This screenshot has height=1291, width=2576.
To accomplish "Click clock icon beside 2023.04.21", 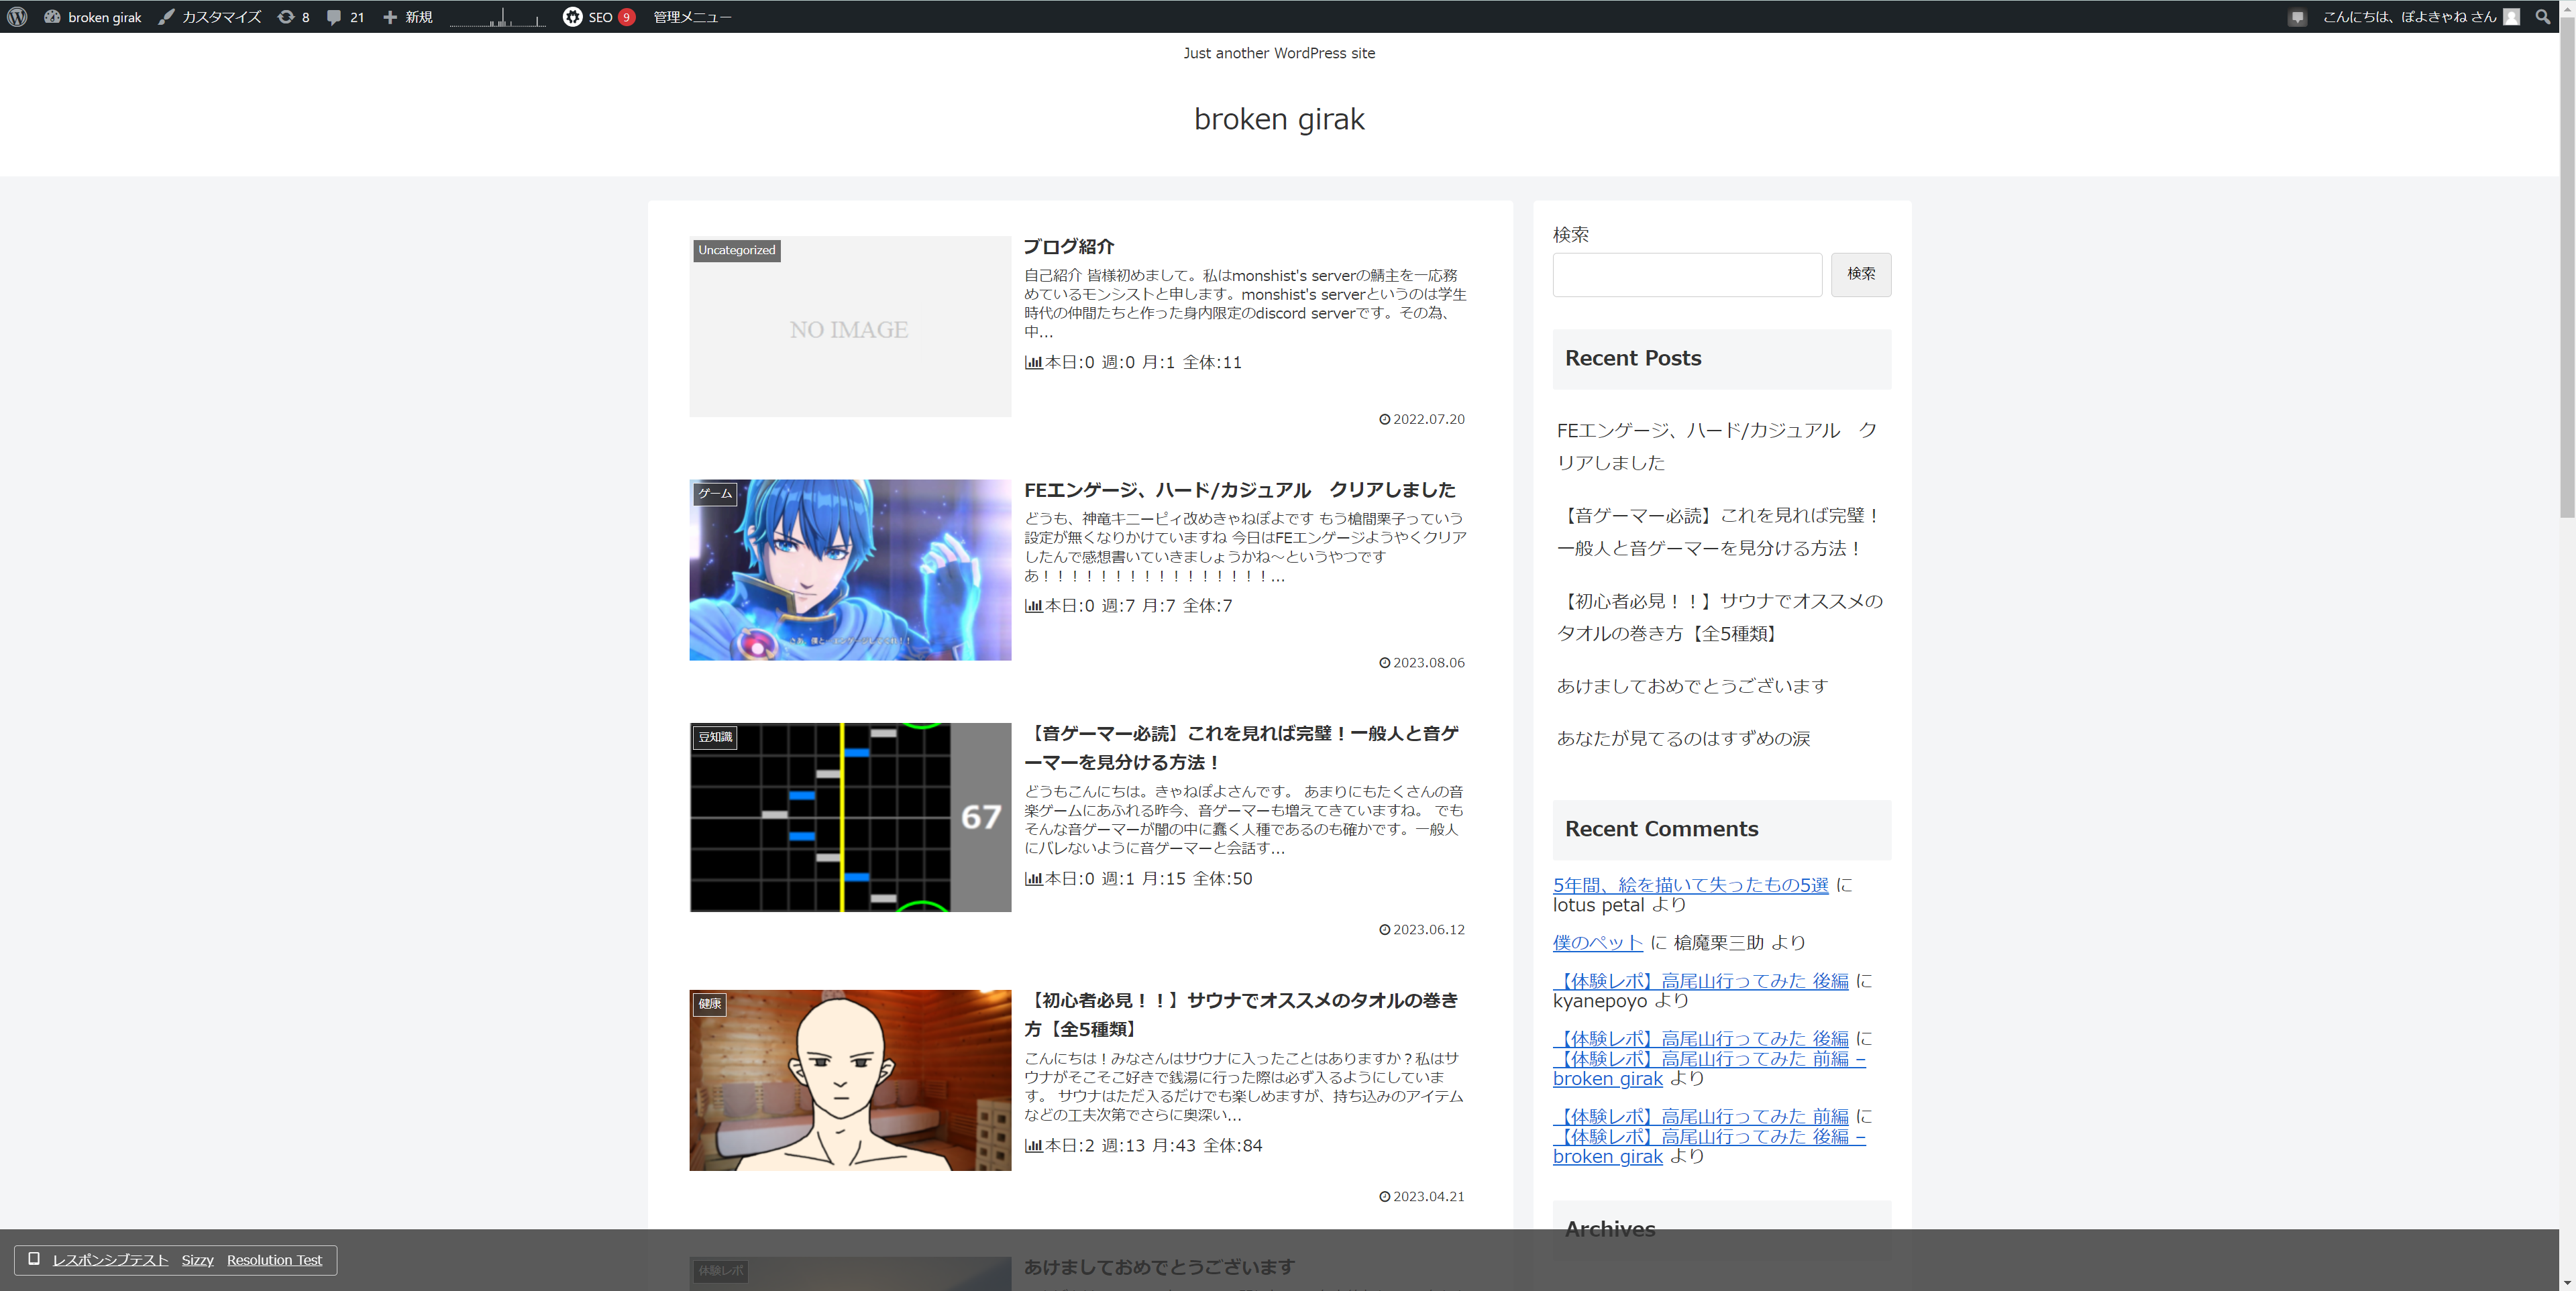I will pyautogui.click(x=1384, y=1197).
